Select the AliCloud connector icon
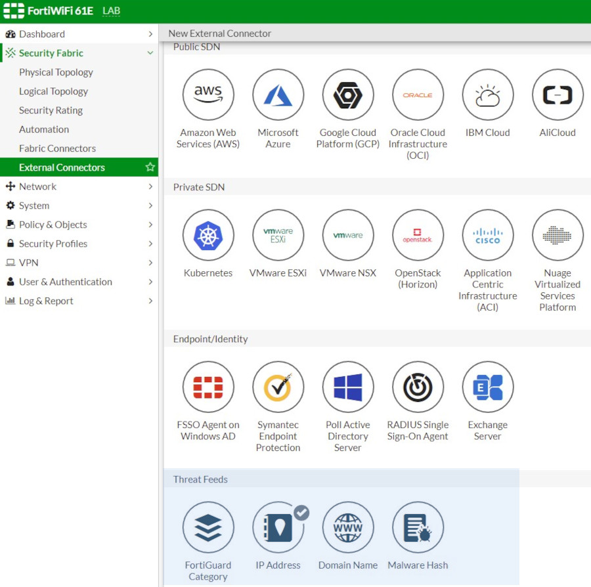 558,95
